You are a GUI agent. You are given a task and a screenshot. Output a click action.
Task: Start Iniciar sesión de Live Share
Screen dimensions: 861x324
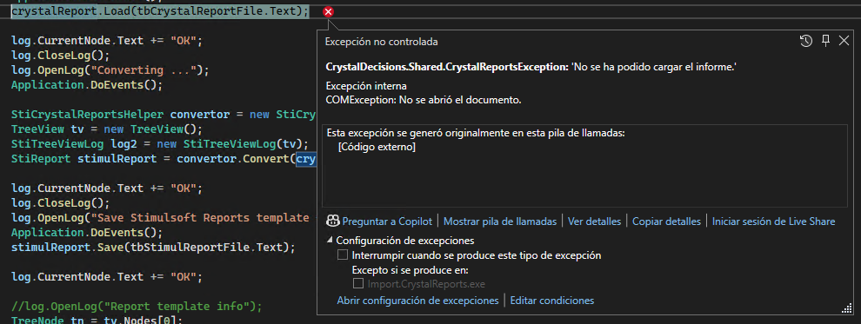[773, 222]
